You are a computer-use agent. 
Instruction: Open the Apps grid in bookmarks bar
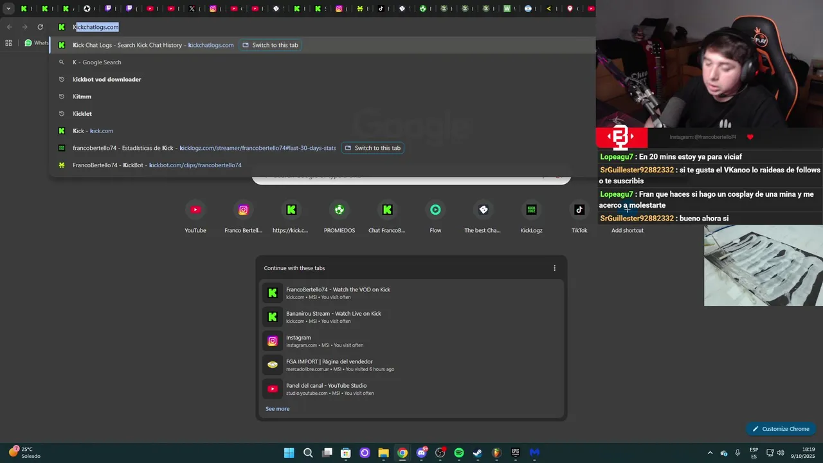point(8,43)
